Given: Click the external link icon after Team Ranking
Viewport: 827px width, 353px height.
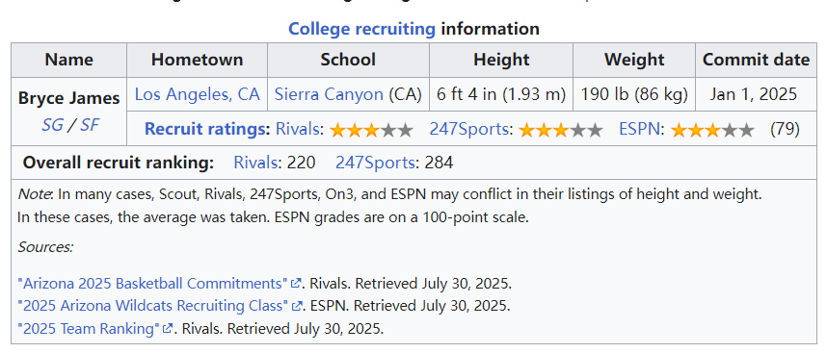Looking at the screenshot, I should (168, 328).
